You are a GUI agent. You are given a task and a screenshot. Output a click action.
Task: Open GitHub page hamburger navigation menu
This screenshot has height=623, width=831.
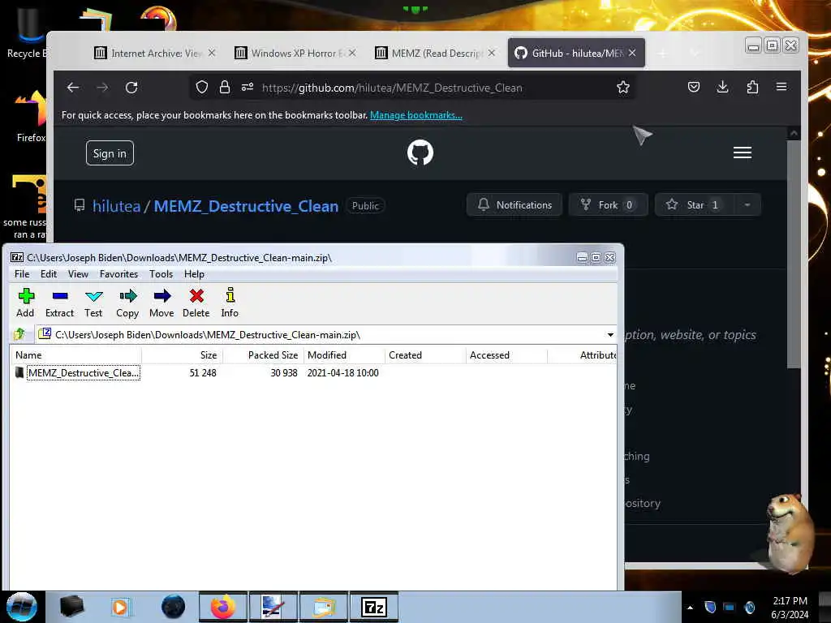pyautogui.click(x=742, y=153)
